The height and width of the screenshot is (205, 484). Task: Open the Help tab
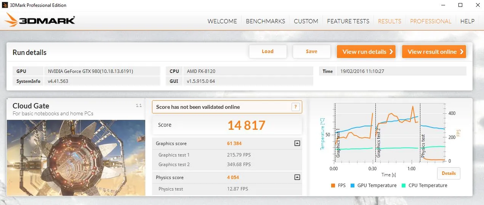pyautogui.click(x=467, y=21)
